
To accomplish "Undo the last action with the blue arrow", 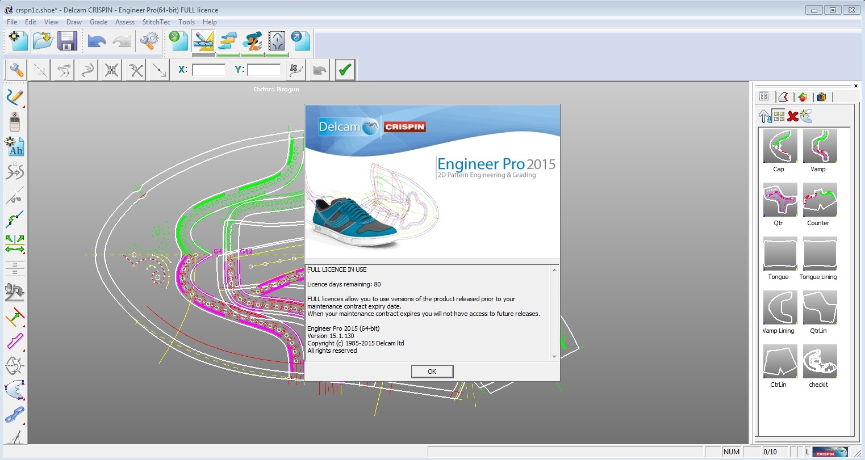I will click(97, 41).
